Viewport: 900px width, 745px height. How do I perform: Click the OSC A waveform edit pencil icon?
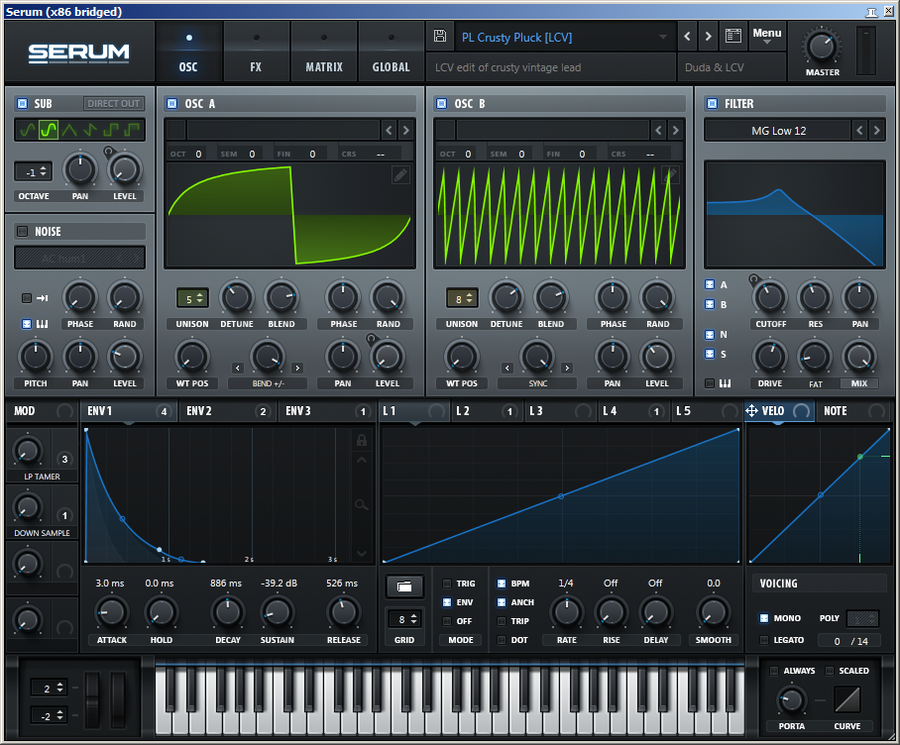coord(400,174)
